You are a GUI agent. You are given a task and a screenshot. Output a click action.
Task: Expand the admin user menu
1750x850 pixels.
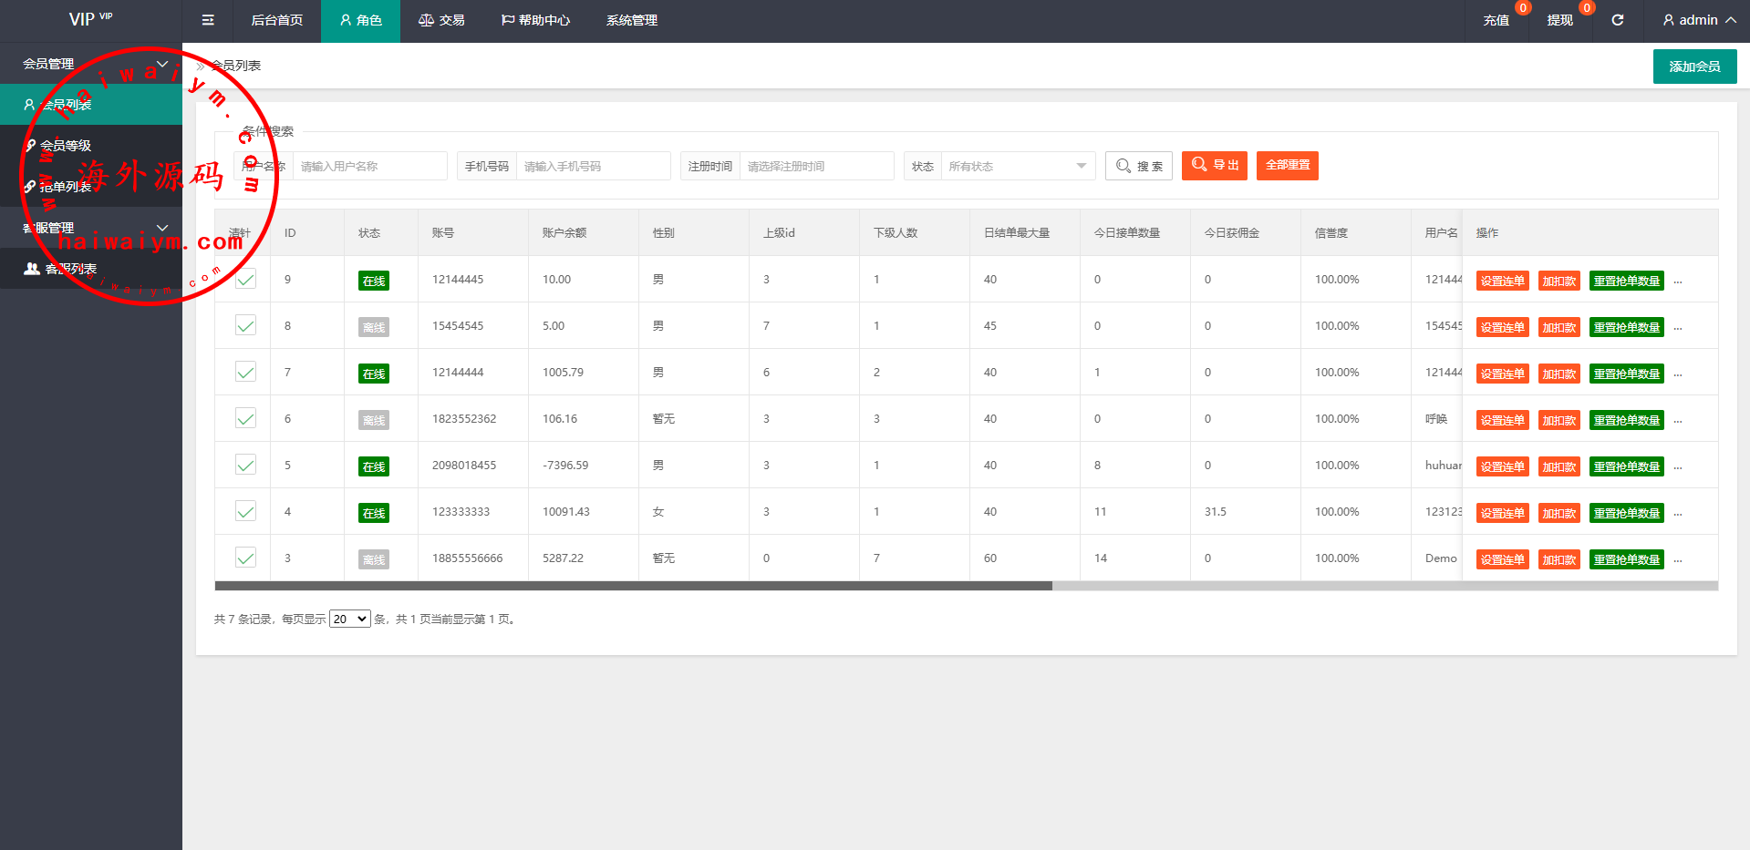1698,20
